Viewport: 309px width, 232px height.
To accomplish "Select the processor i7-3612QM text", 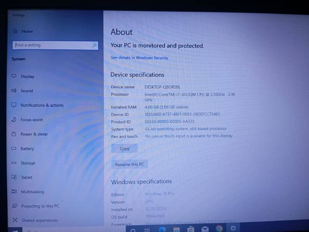I will pos(190,97).
